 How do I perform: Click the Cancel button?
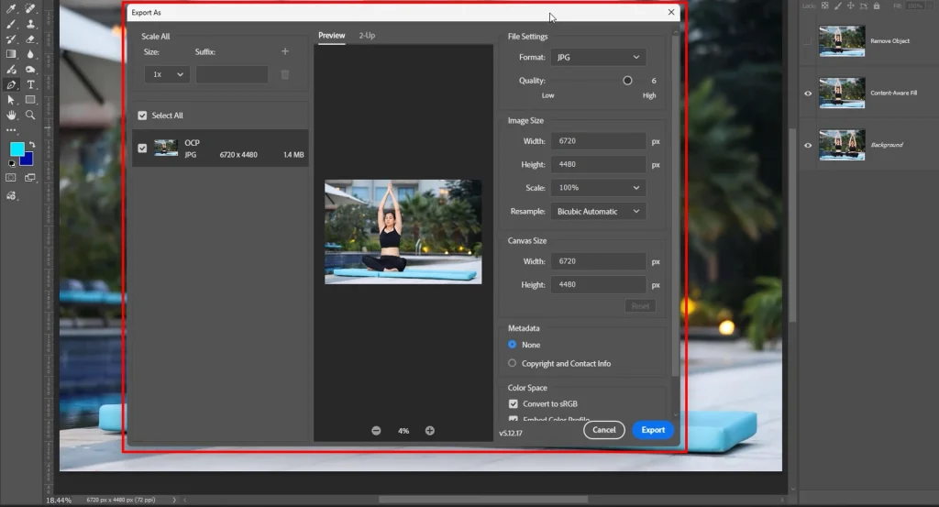point(603,430)
